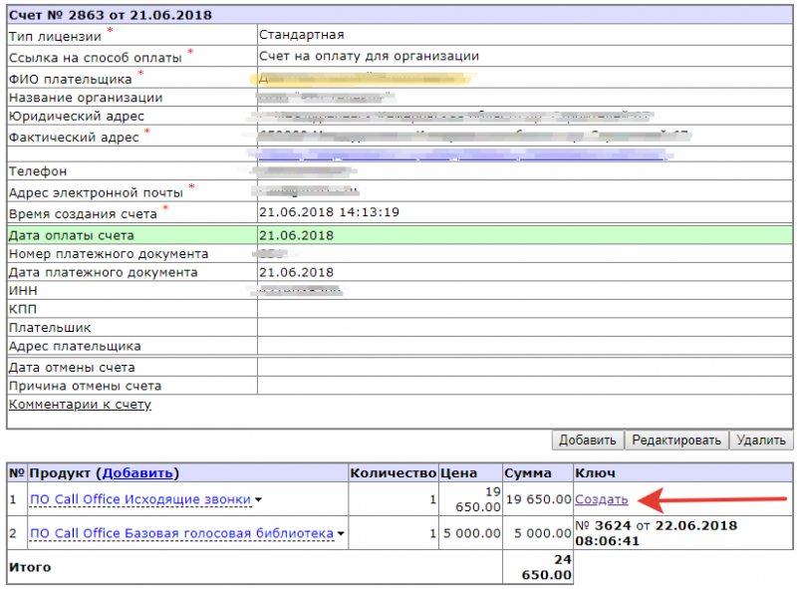Select the creation time 21.06.2018 14:13:19
Viewport: 797px width, 589px height.
330,212
